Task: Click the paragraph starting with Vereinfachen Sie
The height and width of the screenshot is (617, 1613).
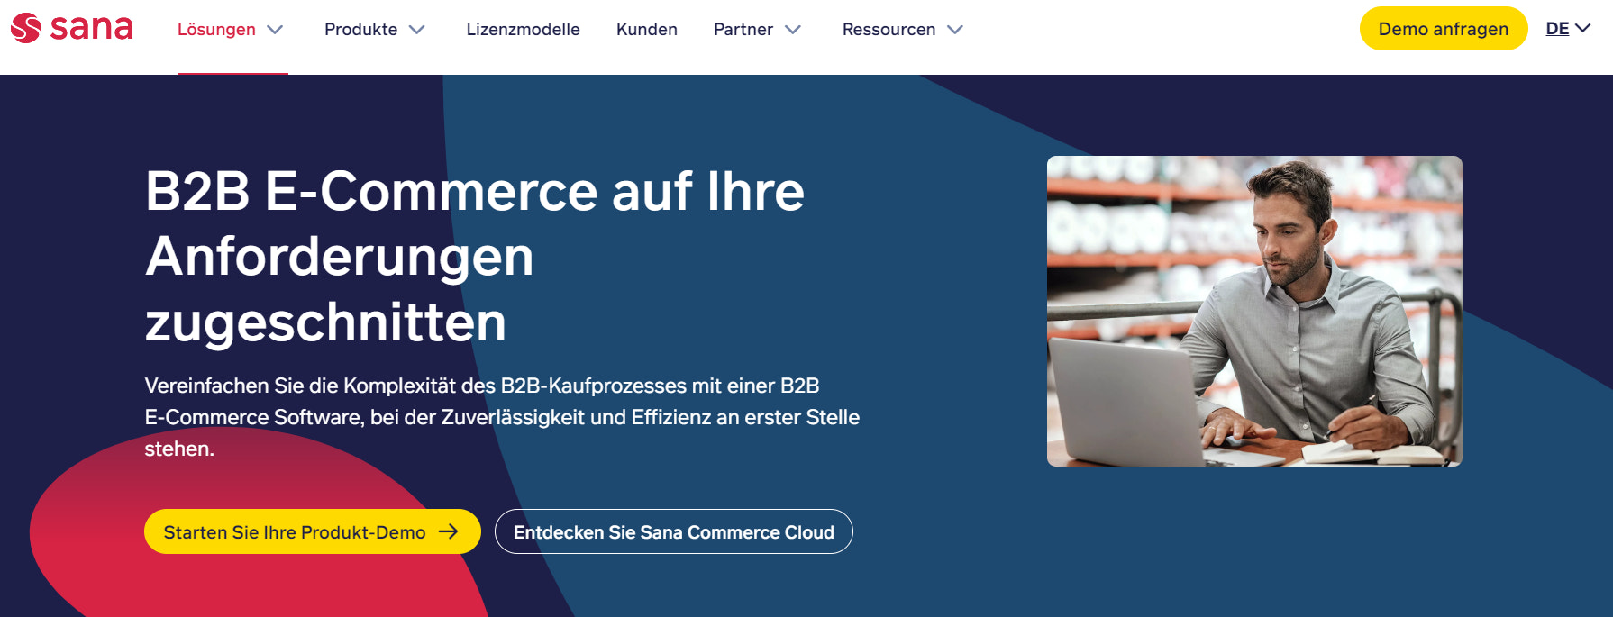Action: (502, 417)
